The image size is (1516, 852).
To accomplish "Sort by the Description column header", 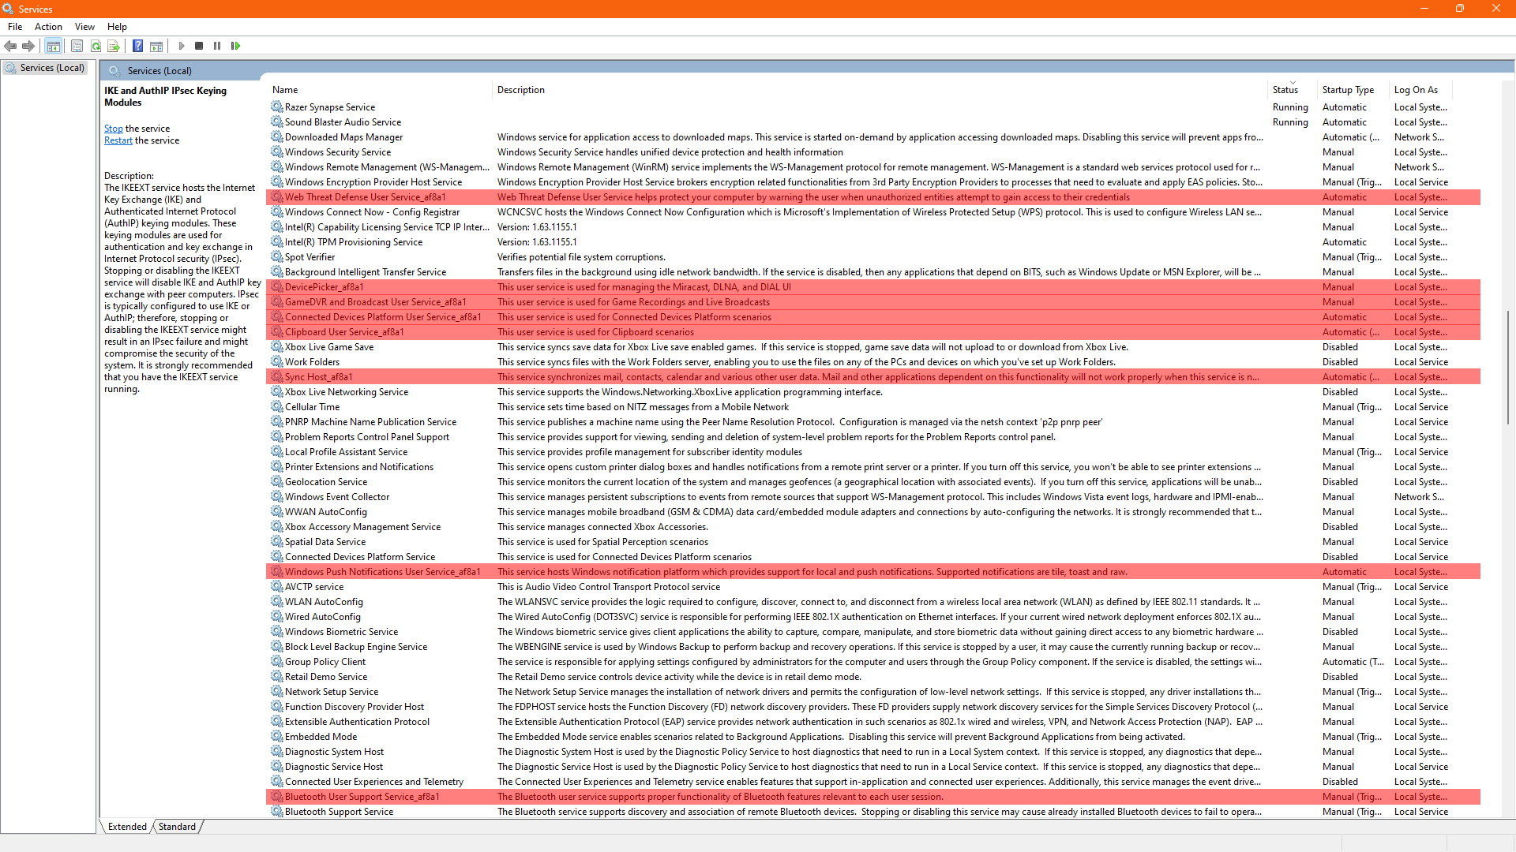I will click(x=880, y=89).
